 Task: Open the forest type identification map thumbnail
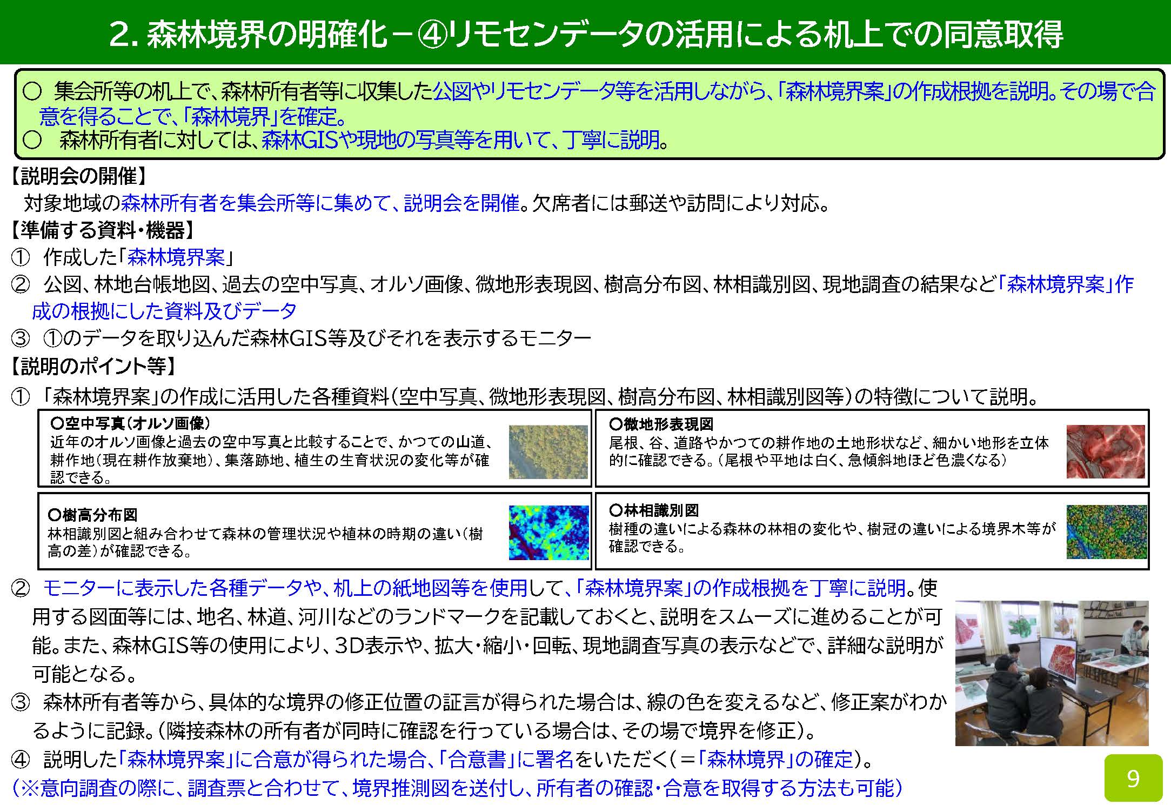(x=1106, y=531)
